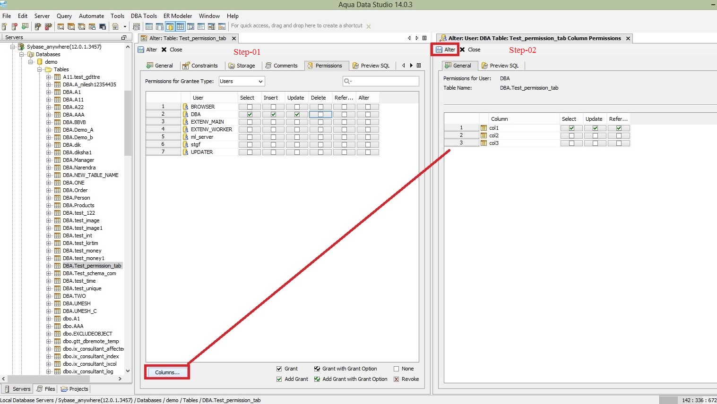This screenshot has width=717, height=404.
Task: Click the table icon beside dbo.AAA
Action: coord(58,326)
